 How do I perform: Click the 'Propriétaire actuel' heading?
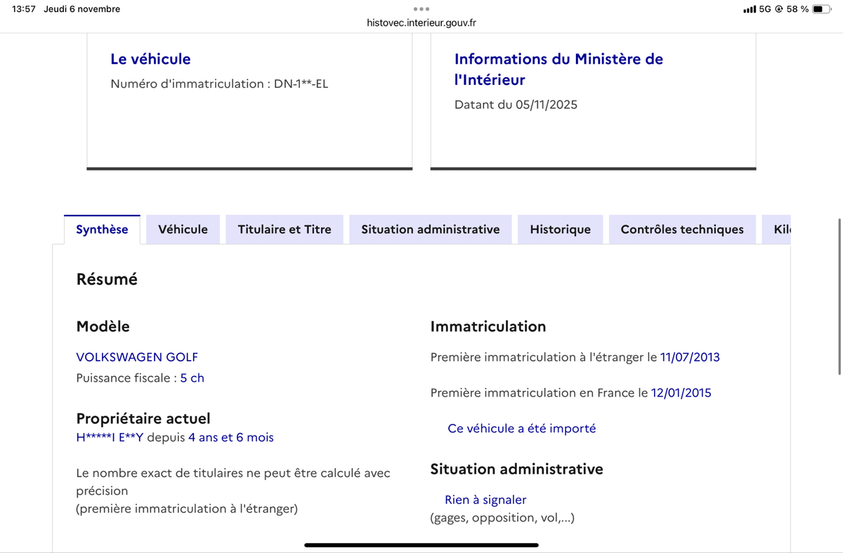point(143,418)
